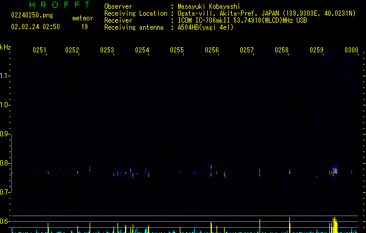Click the timestamp 02.02.24 02:50

(x=35, y=27)
